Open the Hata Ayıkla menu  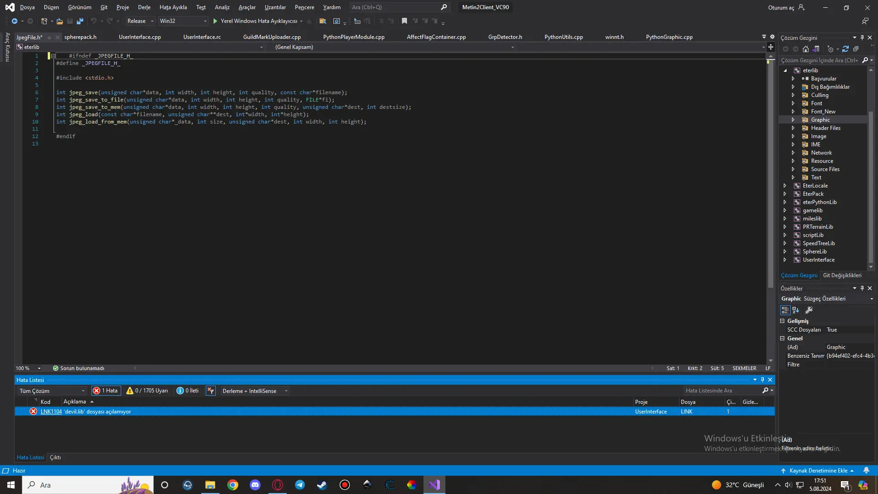[173, 7]
